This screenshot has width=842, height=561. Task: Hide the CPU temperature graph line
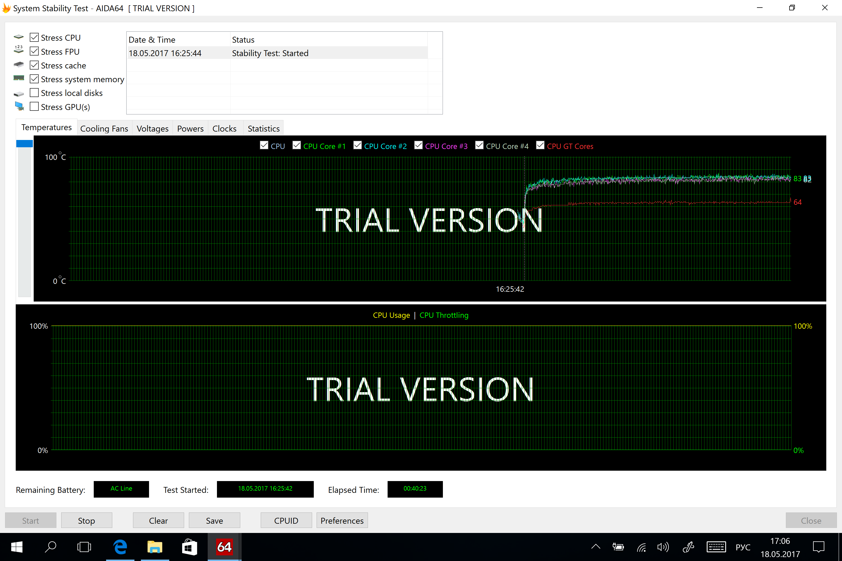[x=264, y=145]
